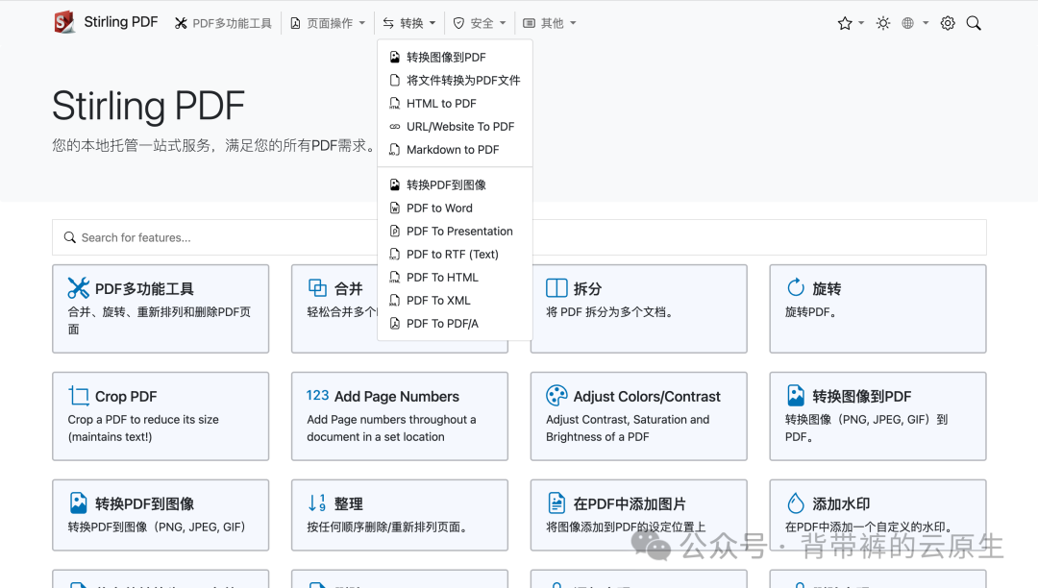Expand the 页面操作 dropdown menu
This screenshot has width=1038, height=588.
click(x=328, y=23)
